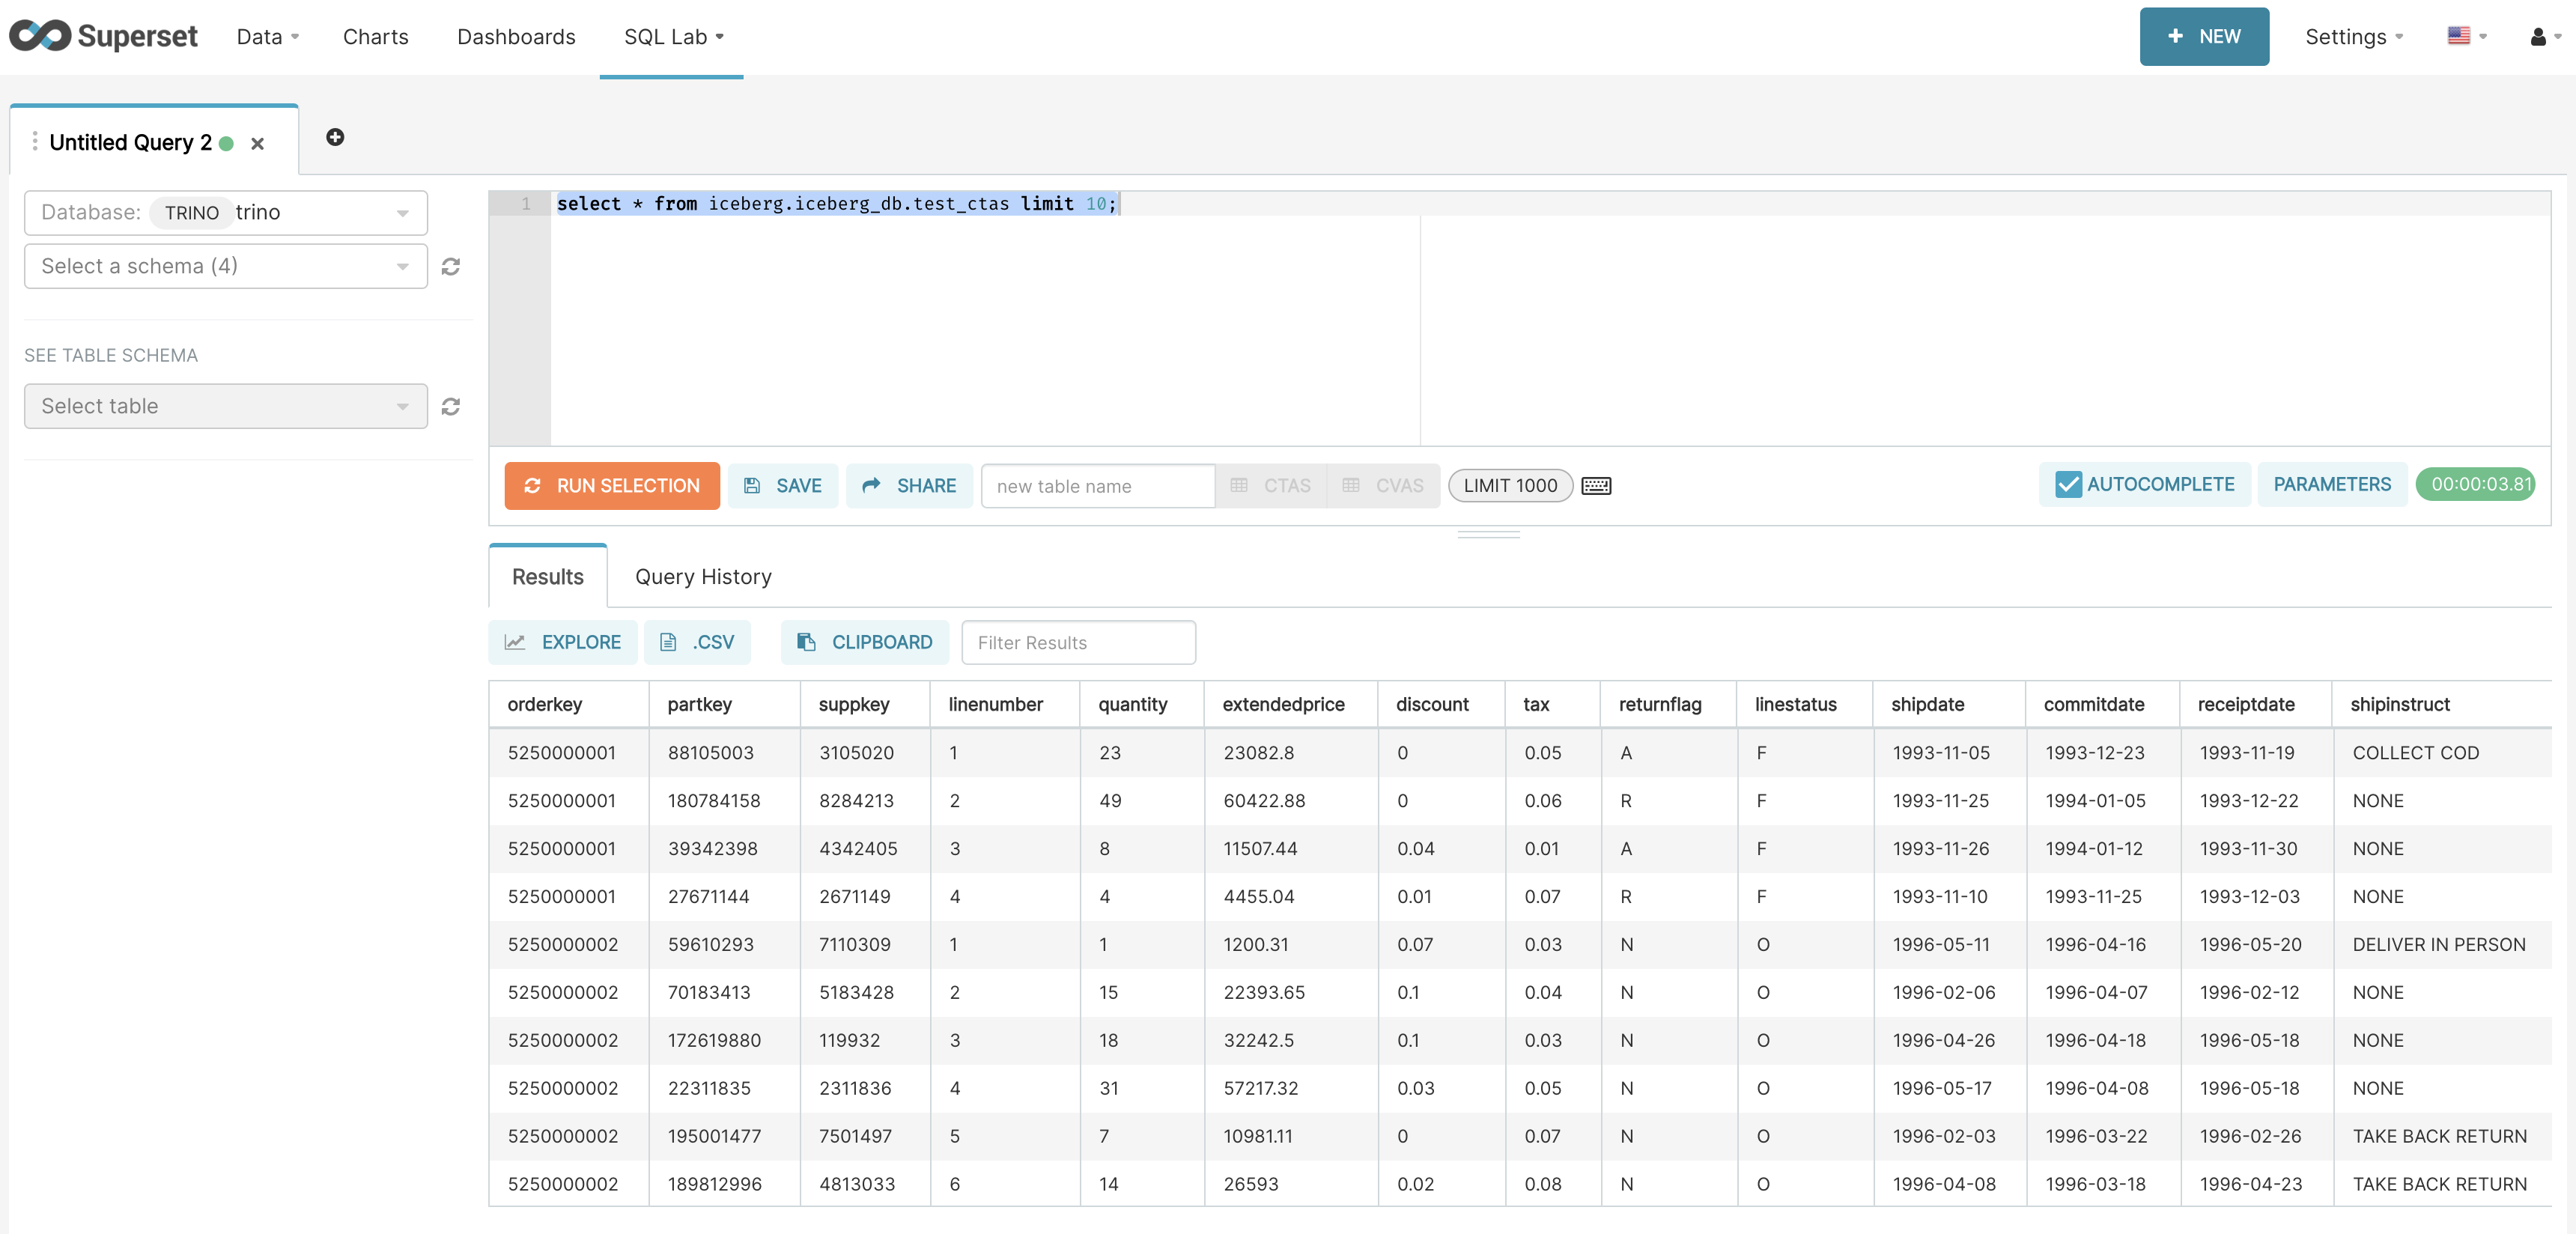The height and width of the screenshot is (1234, 2576).
Task: Open the Data menu
Action: coord(267,37)
